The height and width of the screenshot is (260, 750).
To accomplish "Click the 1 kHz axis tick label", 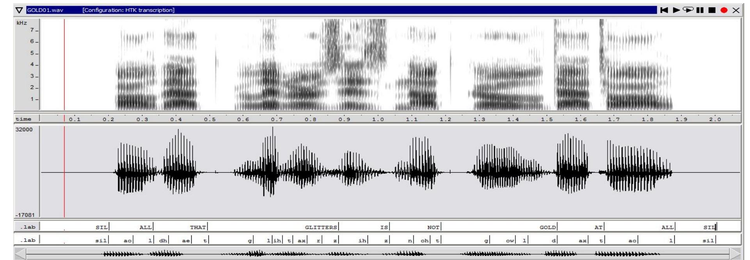I will [33, 99].
